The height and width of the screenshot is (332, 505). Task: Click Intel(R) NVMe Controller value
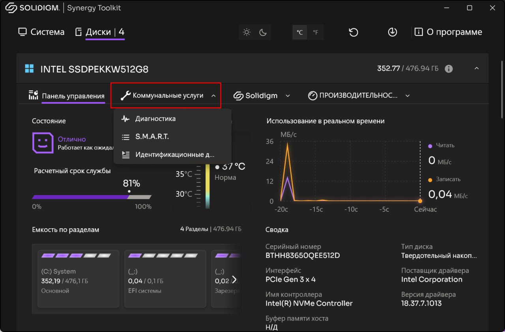[x=309, y=304]
